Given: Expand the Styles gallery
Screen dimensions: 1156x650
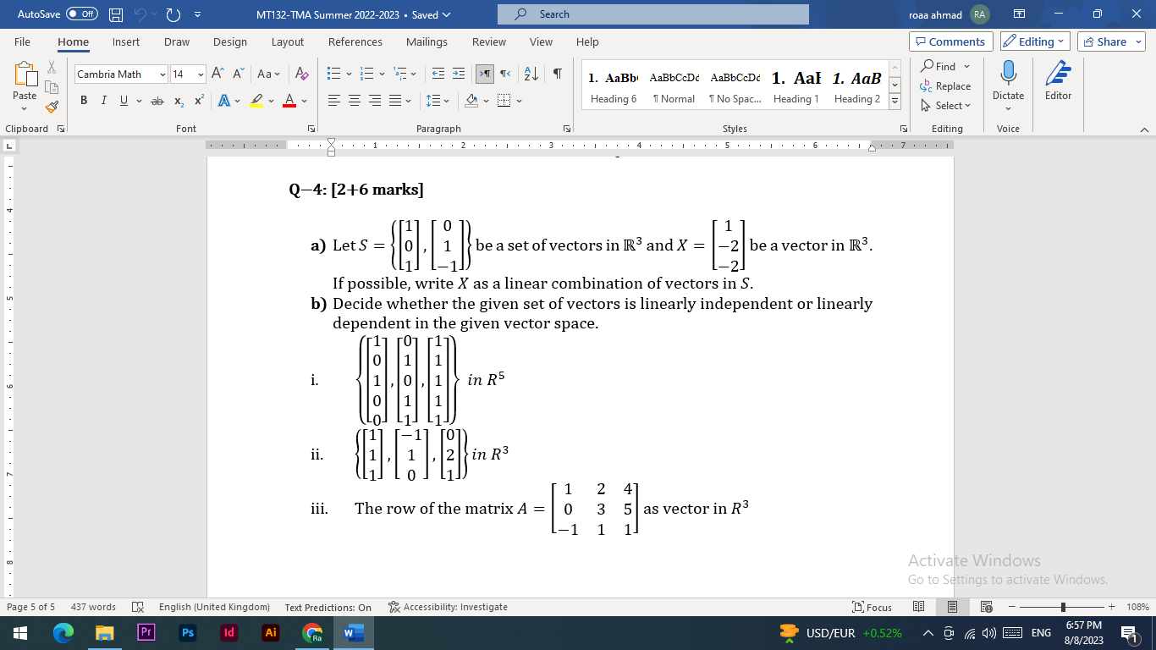Looking at the screenshot, I should [x=895, y=99].
